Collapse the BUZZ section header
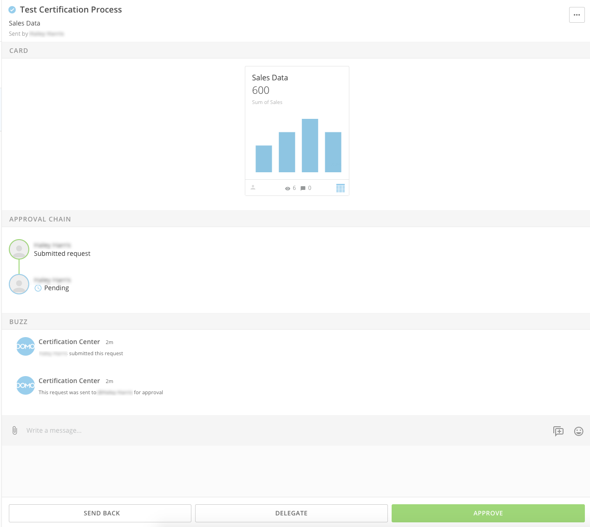Image resolution: width=590 pixels, height=527 pixels. (x=19, y=321)
